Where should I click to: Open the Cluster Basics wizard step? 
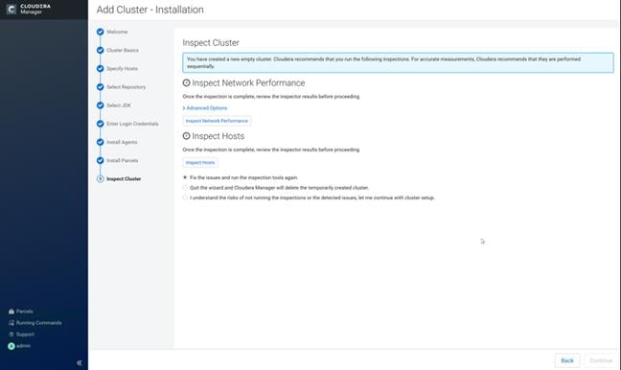tap(123, 50)
